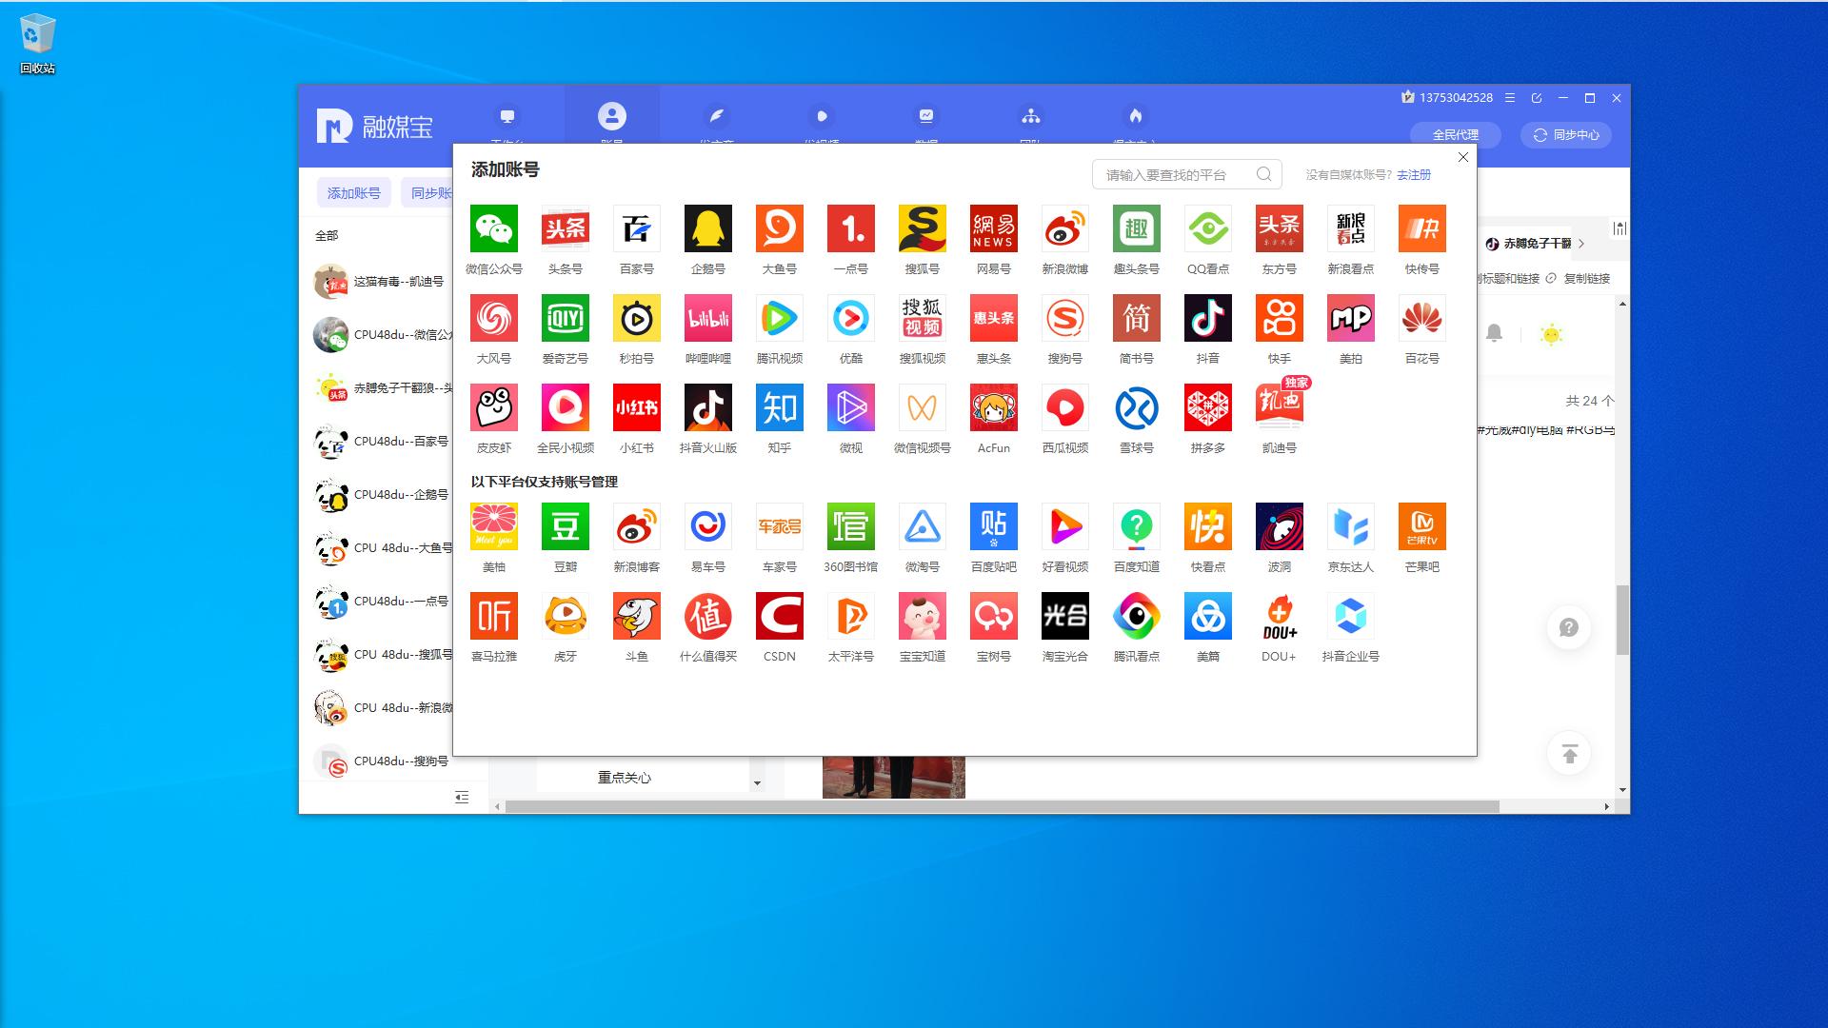Select the CSDN platform icon
The height and width of the screenshot is (1028, 1828).
[779, 616]
